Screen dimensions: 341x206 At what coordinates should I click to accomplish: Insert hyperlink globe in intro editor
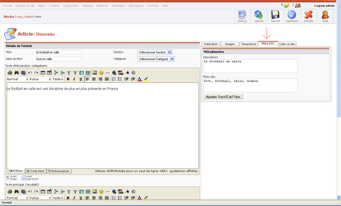point(114,73)
